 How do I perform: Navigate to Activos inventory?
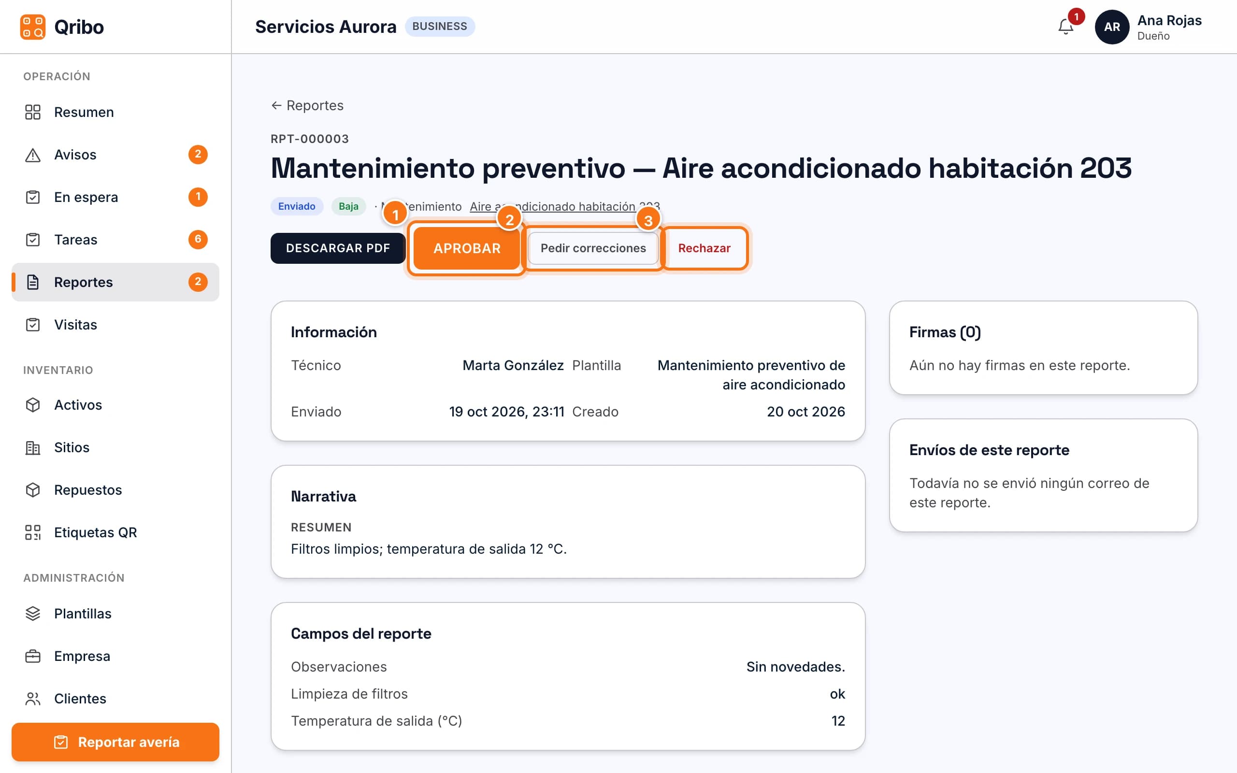115,404
